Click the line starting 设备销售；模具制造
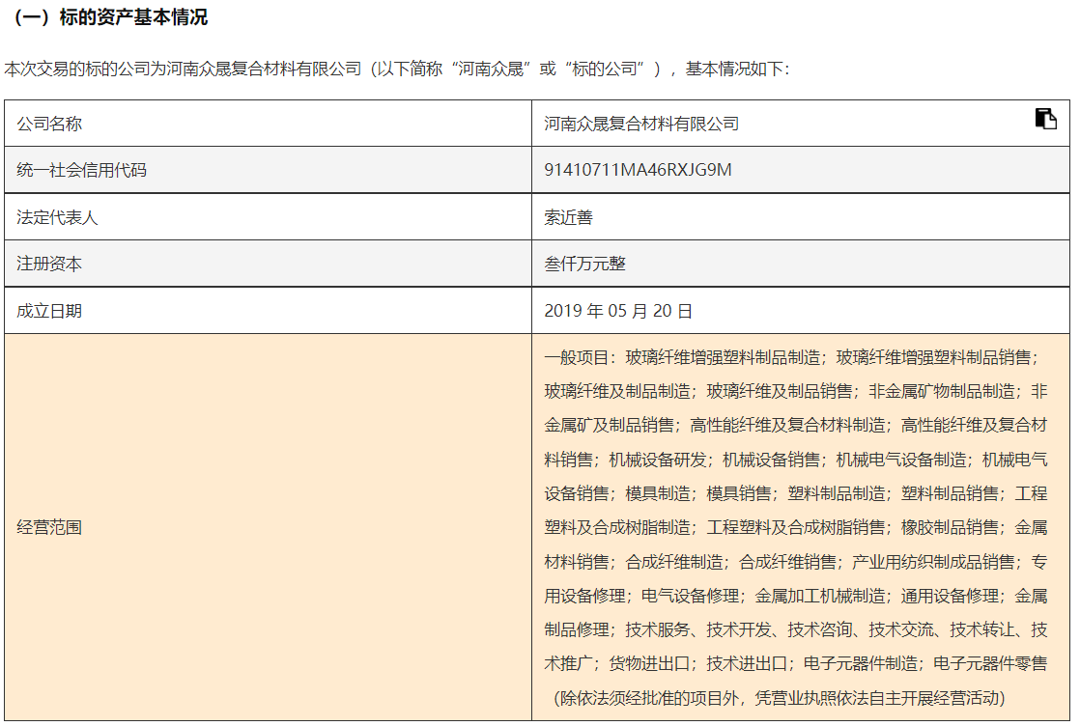Viewport: 1080px width, 726px height. (x=796, y=493)
